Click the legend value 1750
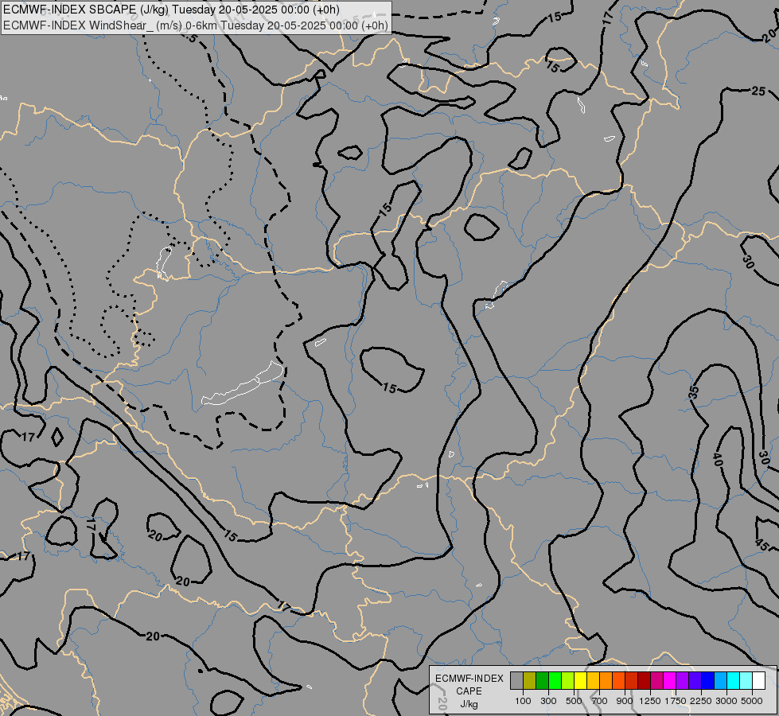The width and height of the screenshot is (779, 716). point(676,701)
